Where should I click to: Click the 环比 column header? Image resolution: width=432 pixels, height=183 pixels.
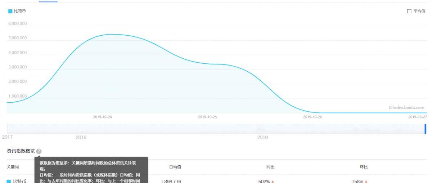click(x=364, y=167)
